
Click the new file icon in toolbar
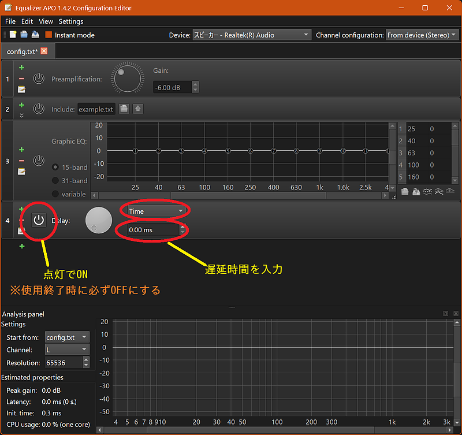click(x=13, y=35)
